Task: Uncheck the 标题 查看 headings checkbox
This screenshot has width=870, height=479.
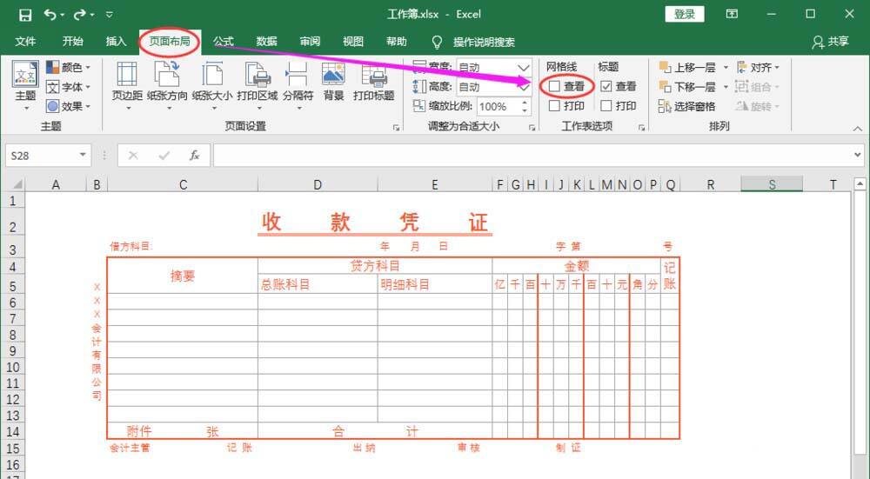Action: click(x=606, y=86)
